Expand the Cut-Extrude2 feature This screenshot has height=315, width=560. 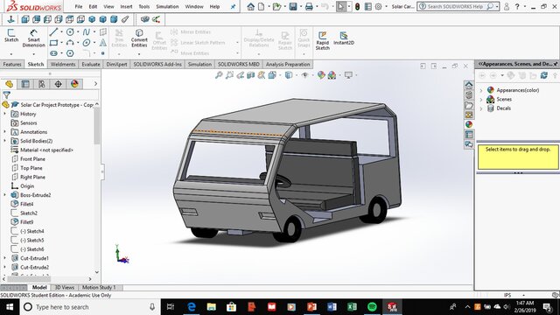click(4, 267)
